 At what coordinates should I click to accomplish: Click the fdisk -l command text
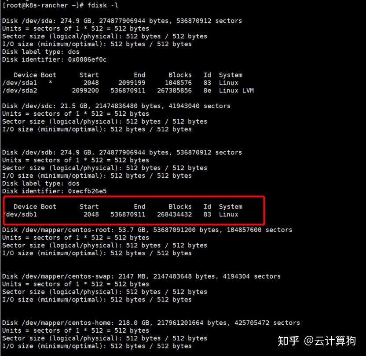click(x=102, y=5)
